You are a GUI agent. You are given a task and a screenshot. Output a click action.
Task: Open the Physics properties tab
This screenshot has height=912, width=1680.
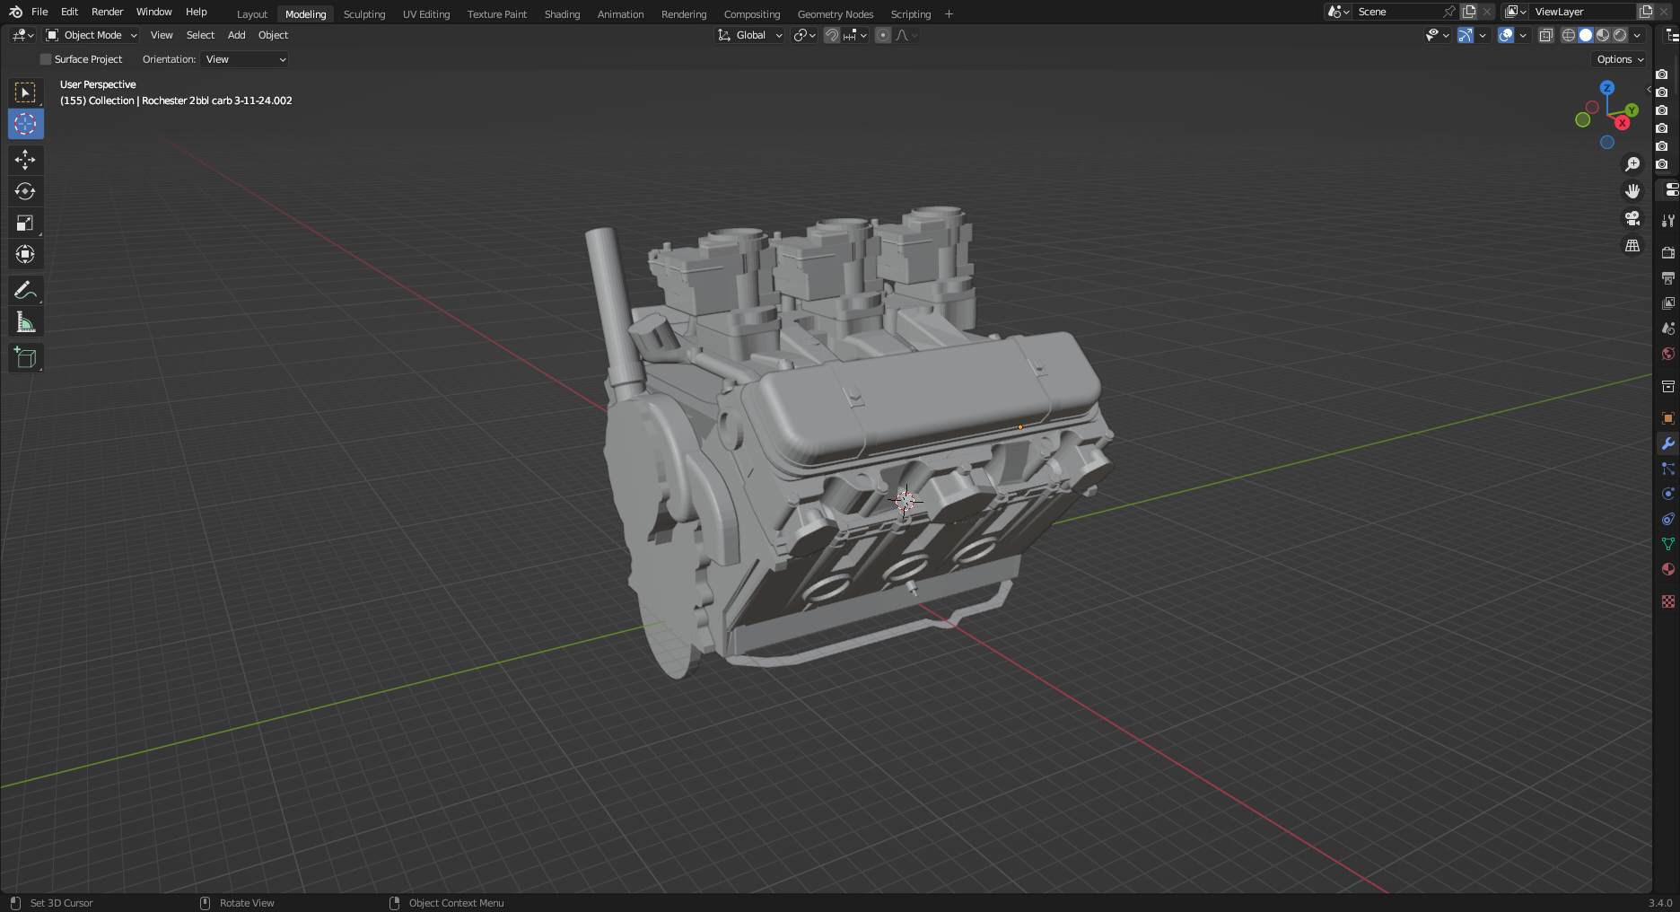coord(1668,494)
